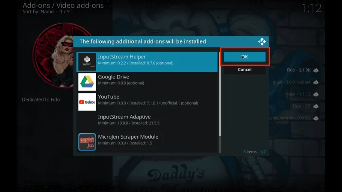Click the Sort by: Name label
The height and width of the screenshot is (192, 342).
(x=38, y=12)
